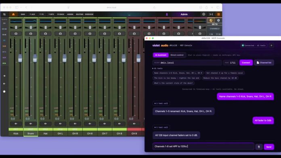Expand the FX tab in mixer toolbar

coord(42,15)
